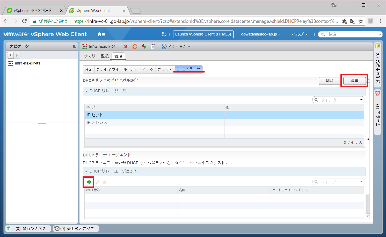This screenshot has width=386, height=237.
Task: Open the ブリッジ sub-tab
Action: tap(165, 69)
